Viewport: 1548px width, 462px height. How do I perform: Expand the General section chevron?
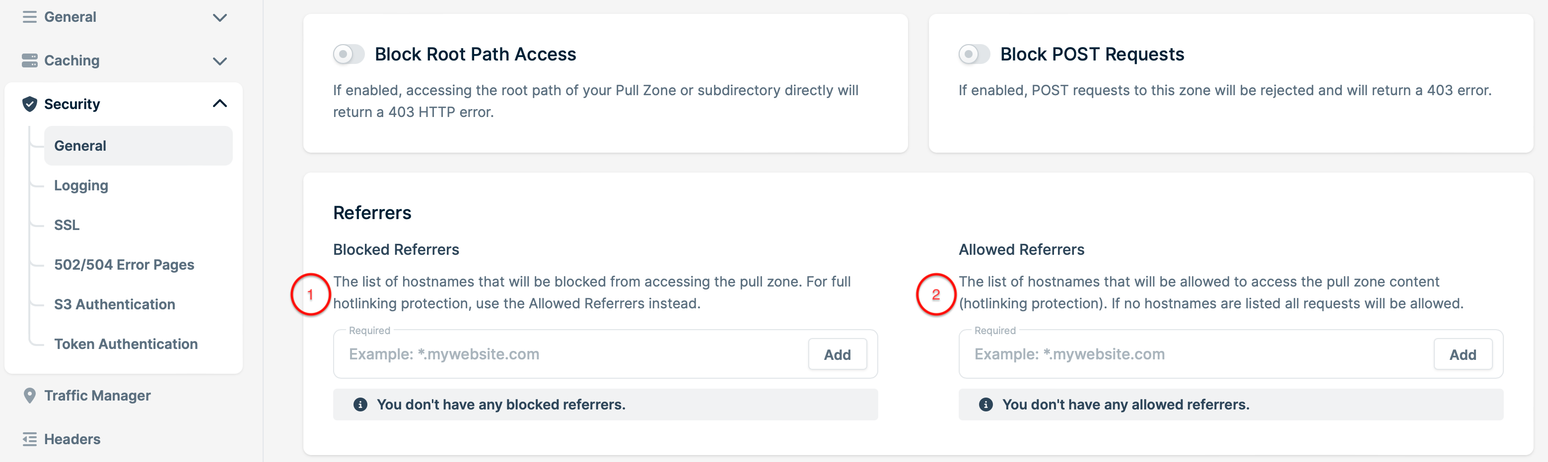pos(220,17)
